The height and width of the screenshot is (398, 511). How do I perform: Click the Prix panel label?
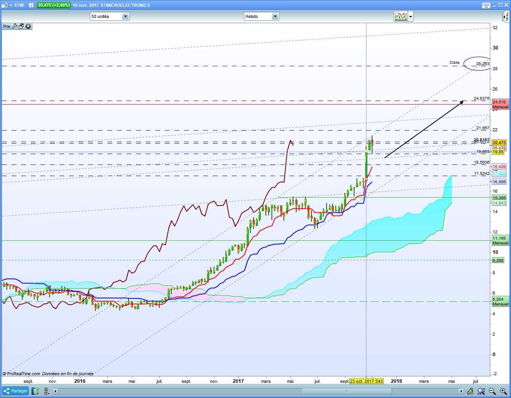click(x=7, y=26)
